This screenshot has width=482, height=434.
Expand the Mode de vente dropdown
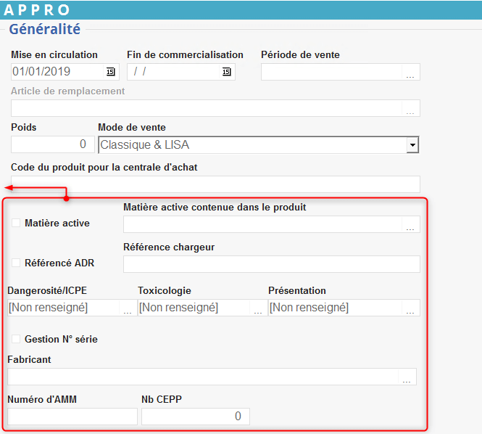point(412,145)
